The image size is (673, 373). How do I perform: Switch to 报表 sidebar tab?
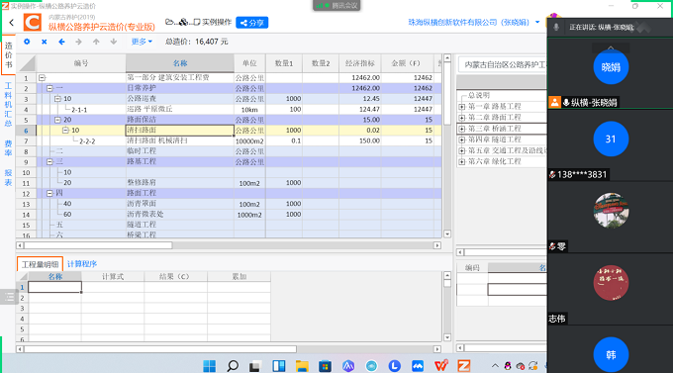click(8, 177)
